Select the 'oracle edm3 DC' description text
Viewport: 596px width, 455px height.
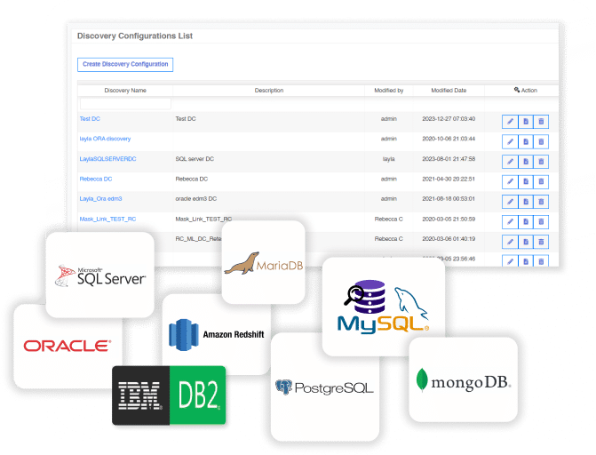point(195,198)
